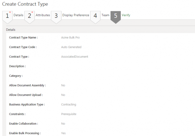Click the 'Business Application Type :' label
The height and width of the screenshot is (136, 195).
(x=27, y=104)
